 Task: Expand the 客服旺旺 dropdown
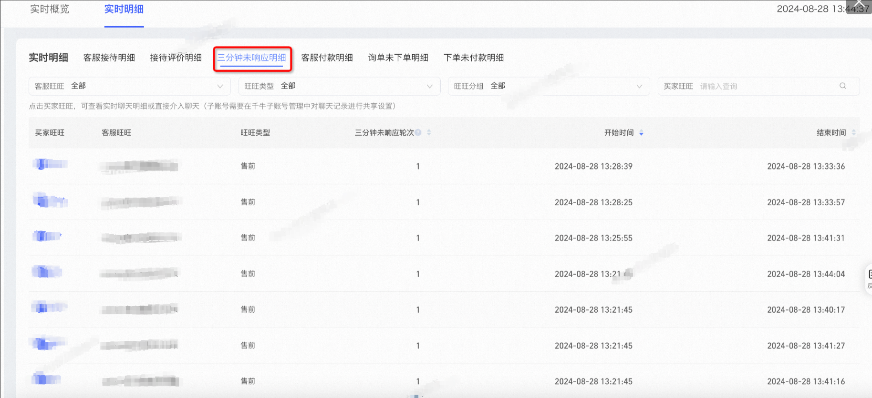click(x=130, y=86)
